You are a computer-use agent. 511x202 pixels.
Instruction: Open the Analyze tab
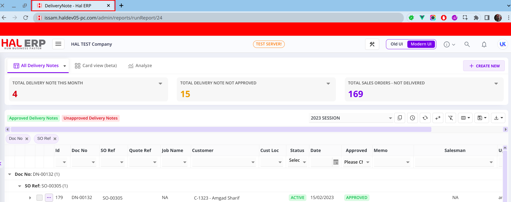[x=140, y=66]
